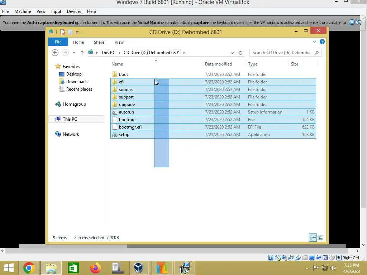367x275 pixels.
Task: Click VirtualBox USB devices indicator
Action: 298,258
